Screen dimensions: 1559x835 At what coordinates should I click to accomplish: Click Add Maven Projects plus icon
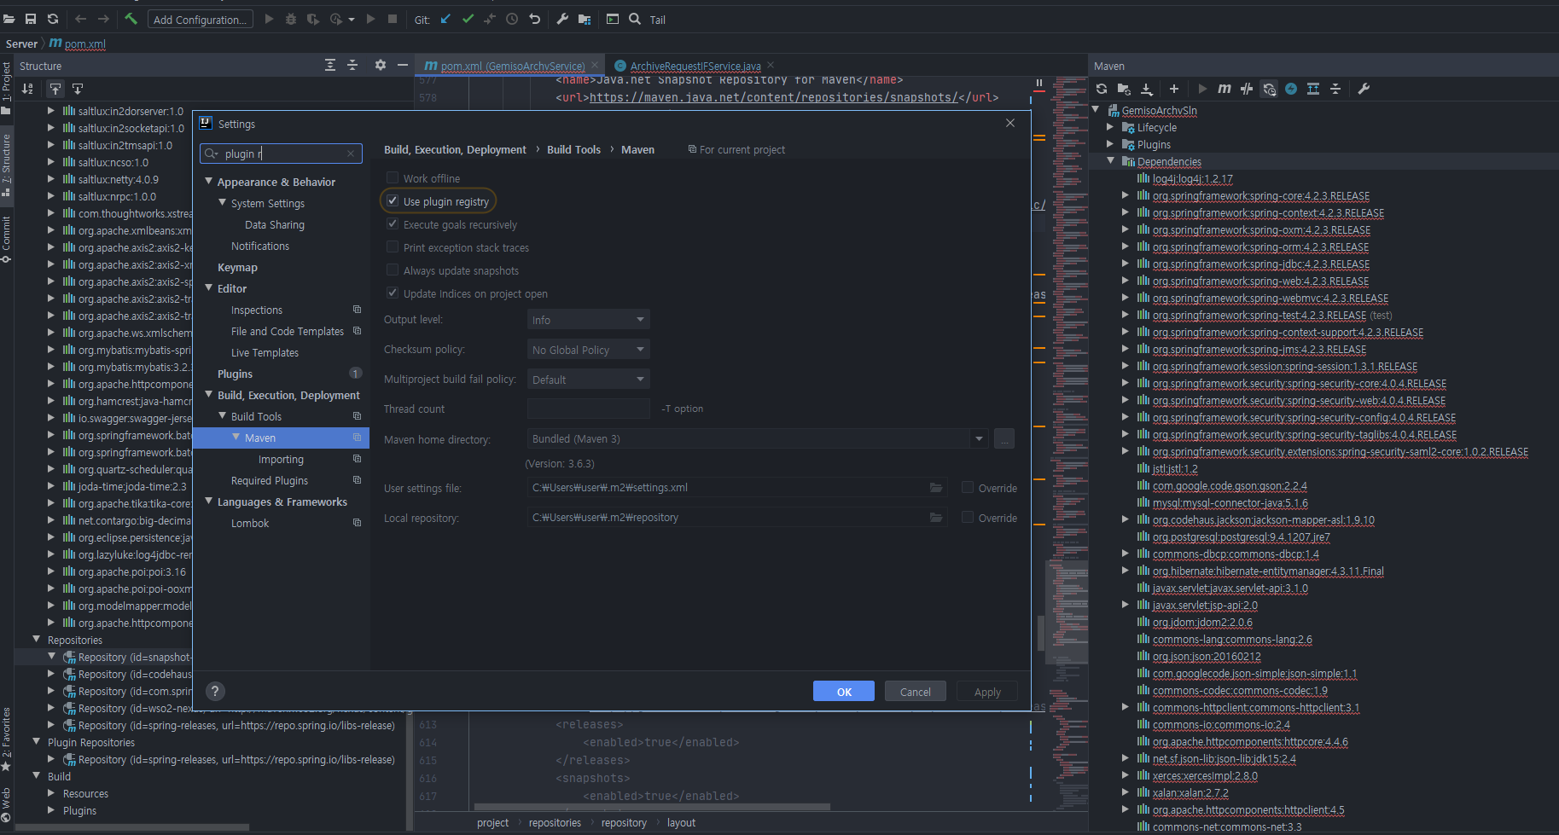1174,89
